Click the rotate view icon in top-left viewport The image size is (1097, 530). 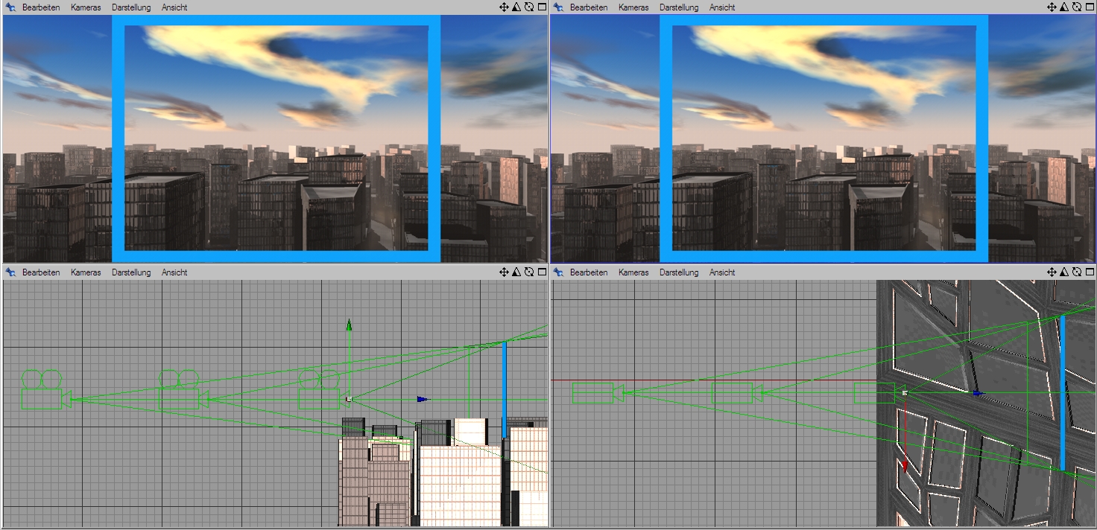(x=528, y=7)
